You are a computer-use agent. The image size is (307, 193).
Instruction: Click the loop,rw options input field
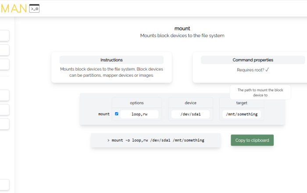tap(139, 114)
